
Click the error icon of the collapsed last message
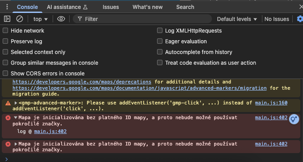tap(8, 144)
